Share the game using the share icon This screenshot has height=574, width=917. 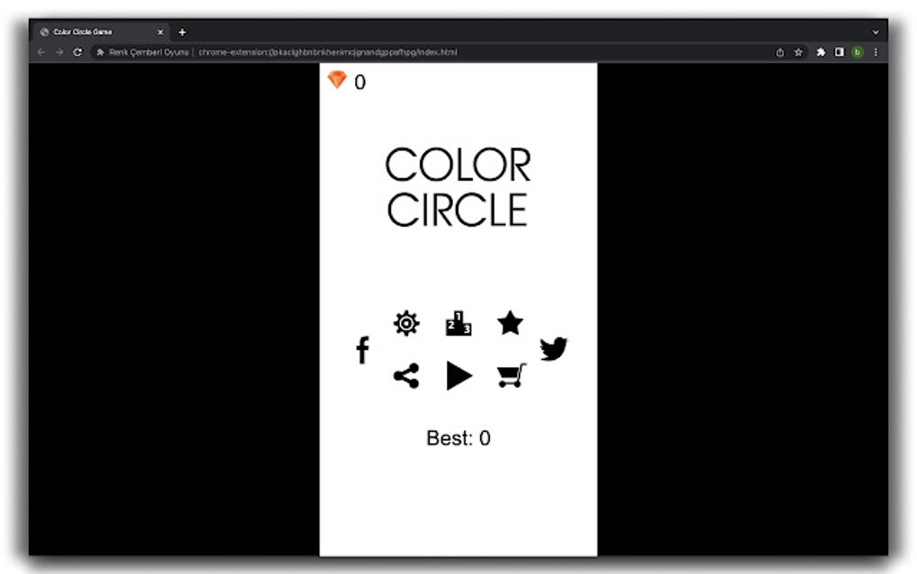[x=405, y=375]
